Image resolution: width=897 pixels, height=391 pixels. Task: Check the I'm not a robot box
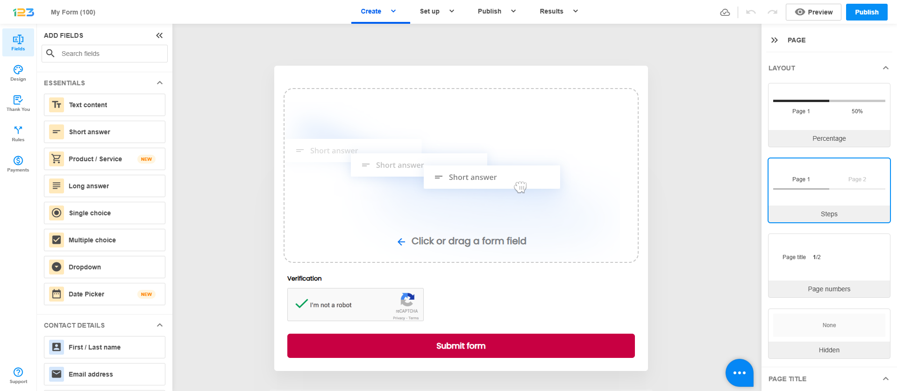(x=301, y=304)
